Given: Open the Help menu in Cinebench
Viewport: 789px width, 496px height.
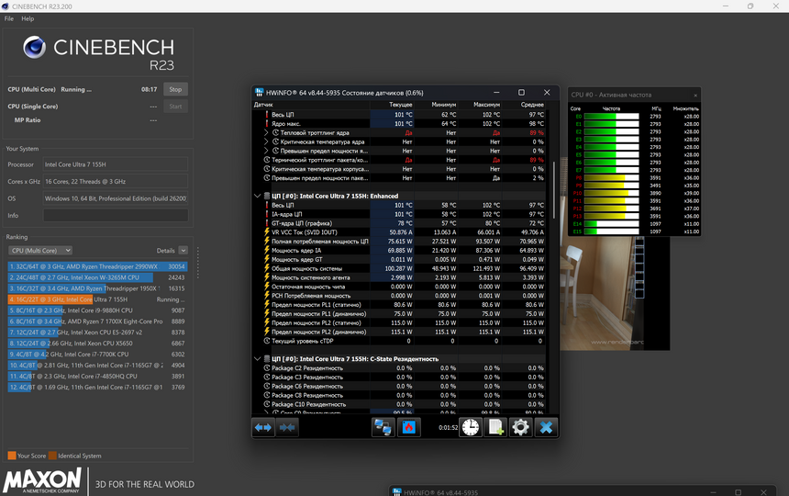Looking at the screenshot, I should coord(28,18).
